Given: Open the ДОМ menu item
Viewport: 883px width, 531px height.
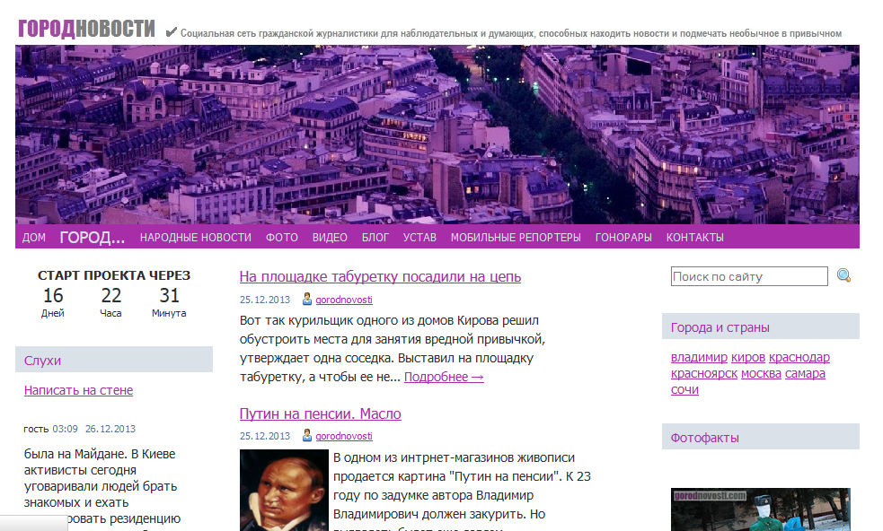Looking at the screenshot, I should pyautogui.click(x=34, y=238).
